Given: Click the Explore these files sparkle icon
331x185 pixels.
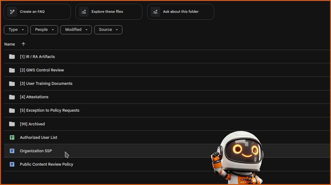Looking at the screenshot, I should pos(84,12).
